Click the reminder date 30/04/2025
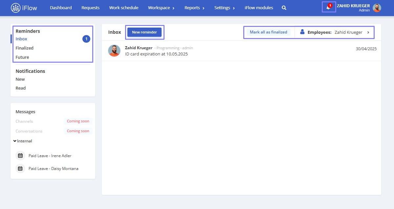Screen dimensions: 394x209 [366, 49]
